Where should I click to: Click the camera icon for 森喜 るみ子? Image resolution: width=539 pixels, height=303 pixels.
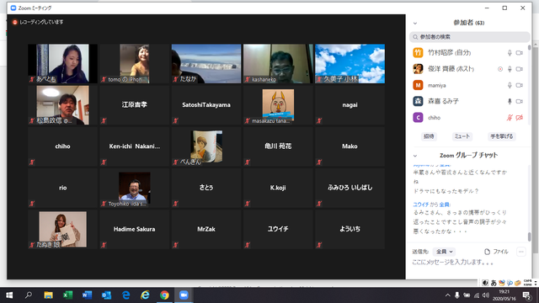[520, 101]
